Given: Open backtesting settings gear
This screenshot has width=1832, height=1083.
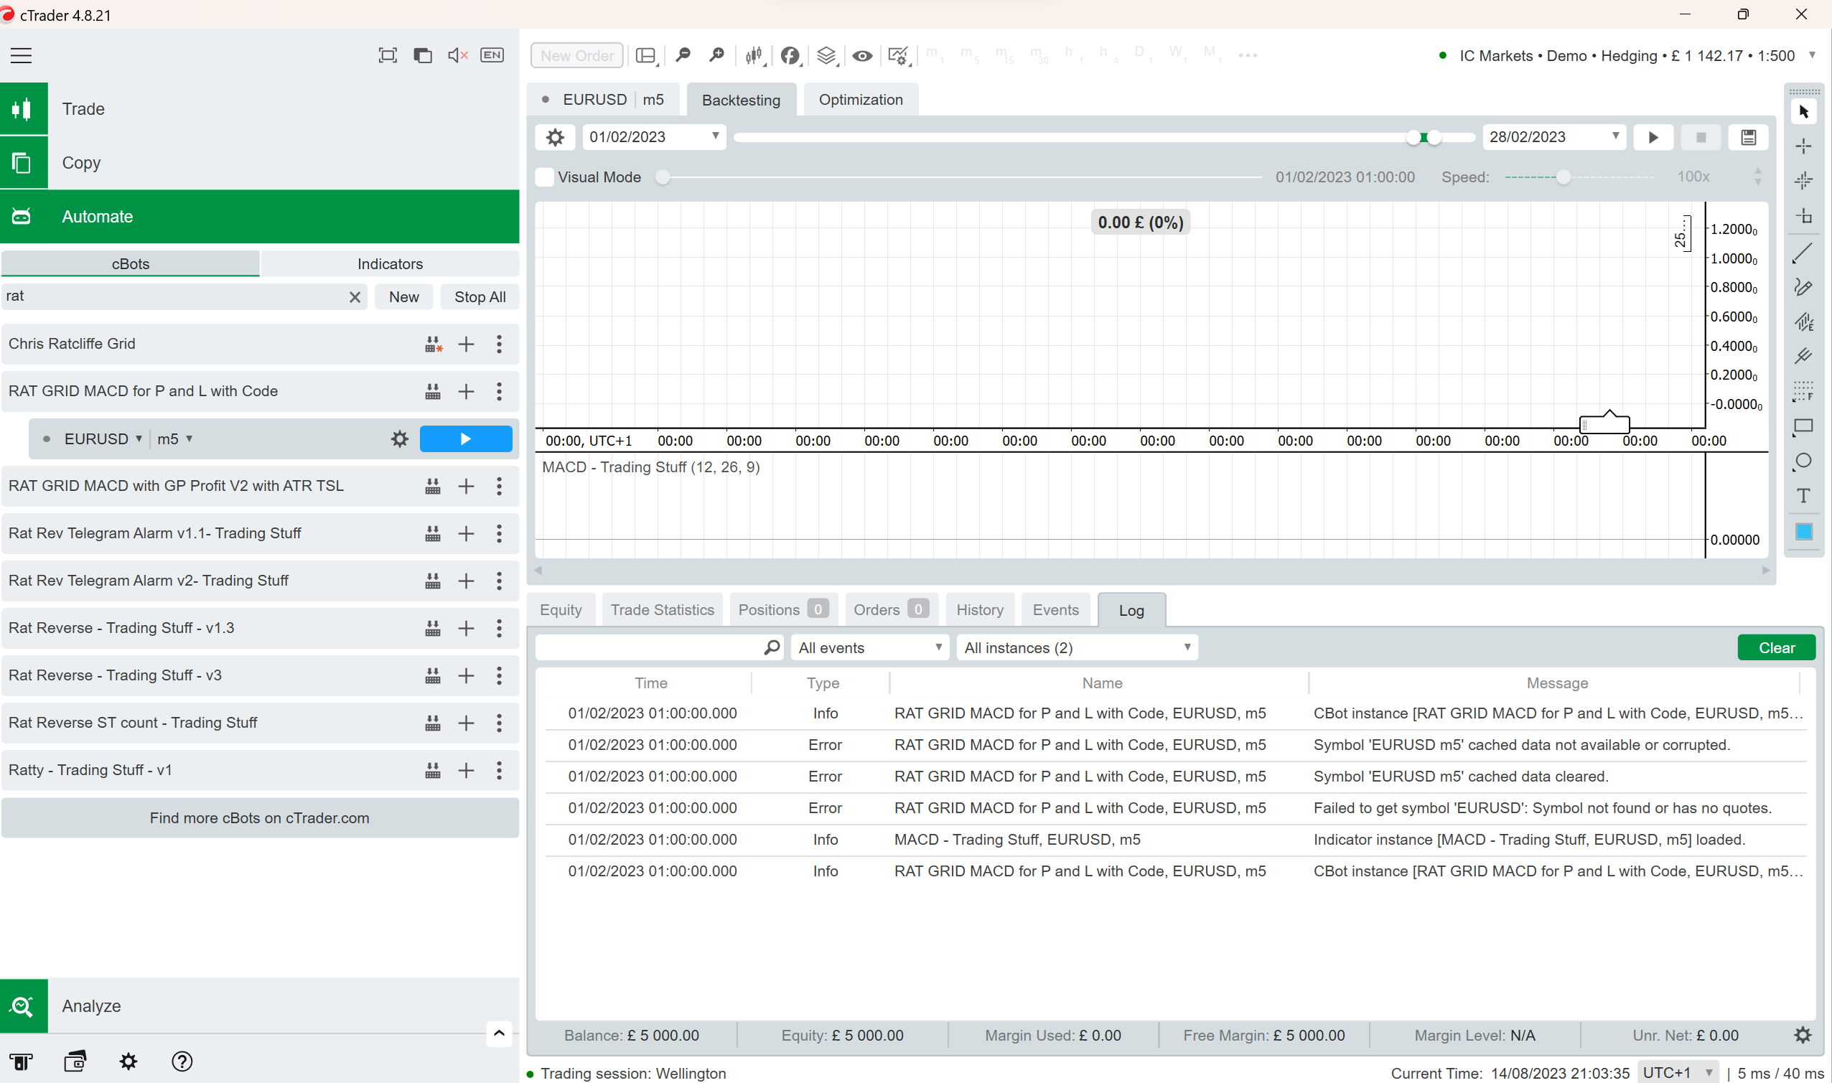Looking at the screenshot, I should [555, 137].
